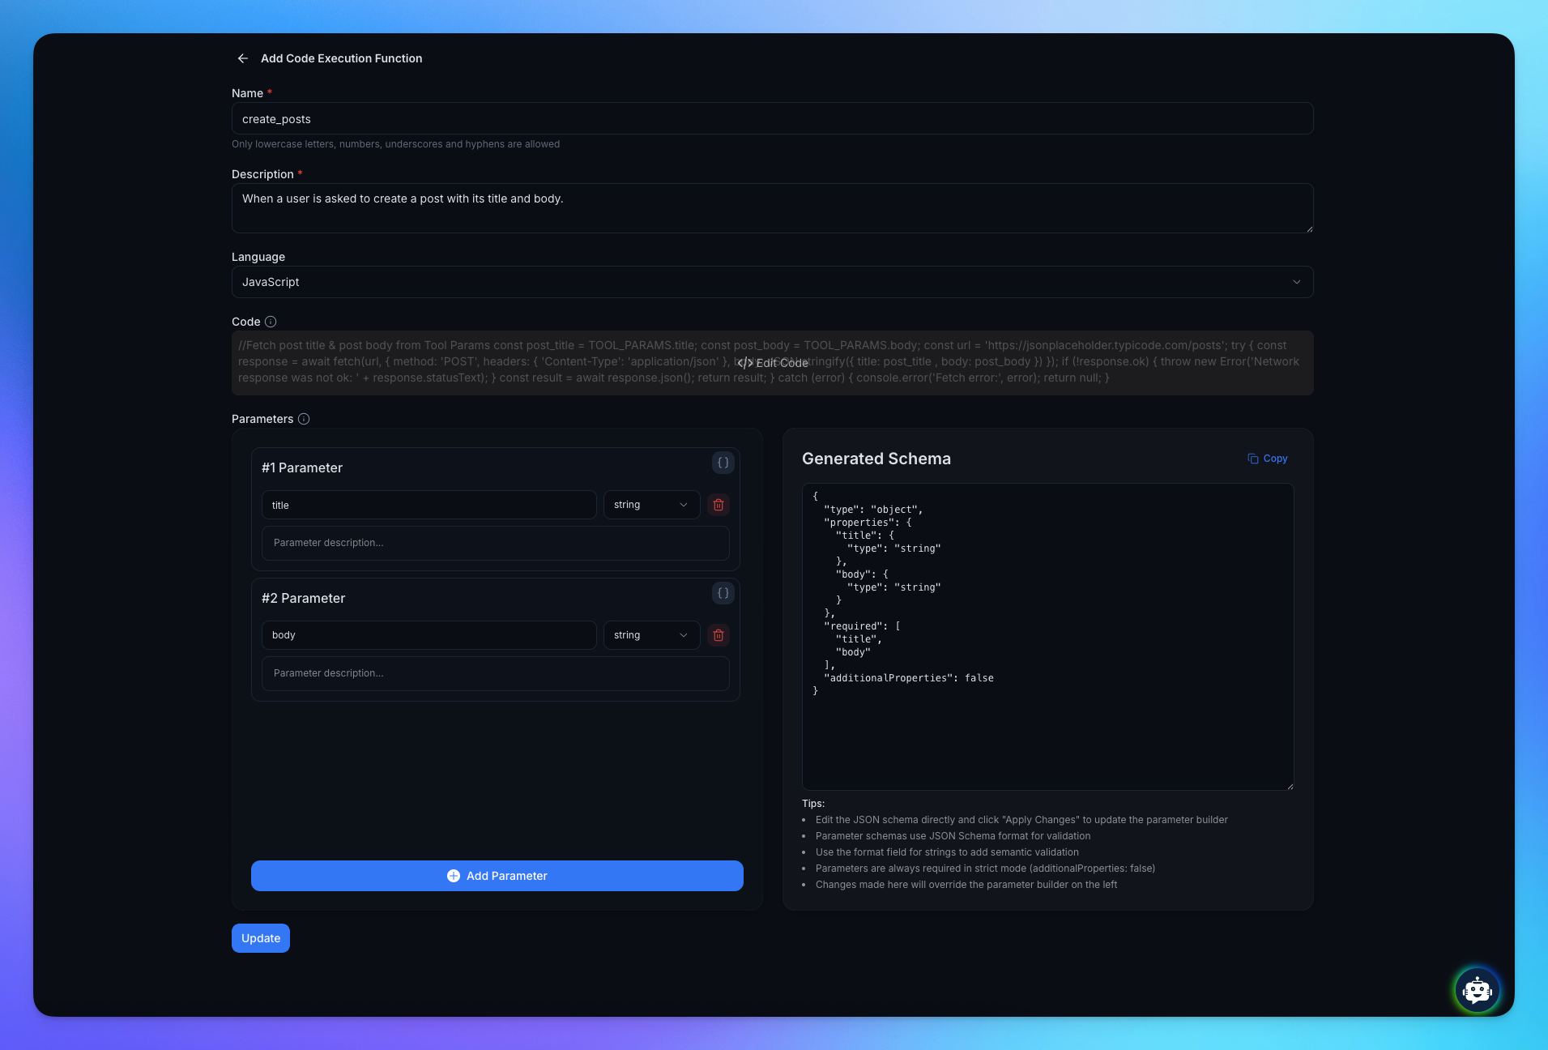This screenshot has height=1050, width=1548.
Task: Copy the generated schema
Action: (x=1268, y=459)
